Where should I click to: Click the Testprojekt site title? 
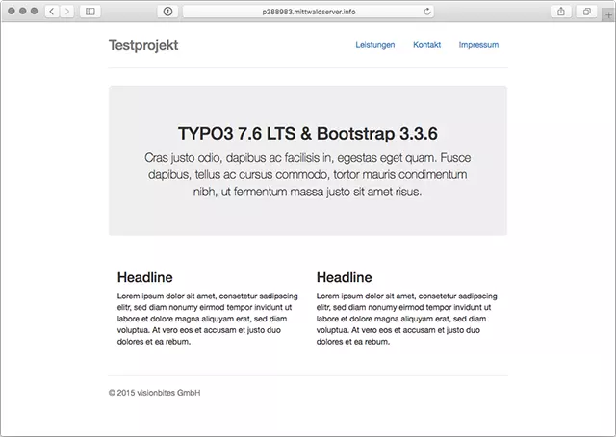point(143,45)
